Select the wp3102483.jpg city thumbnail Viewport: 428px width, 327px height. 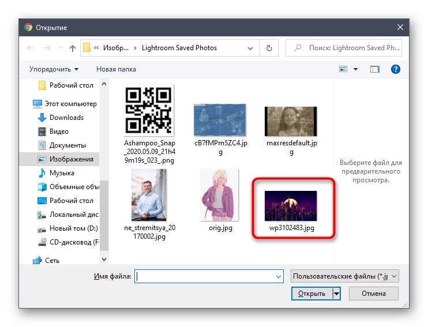tap(291, 206)
